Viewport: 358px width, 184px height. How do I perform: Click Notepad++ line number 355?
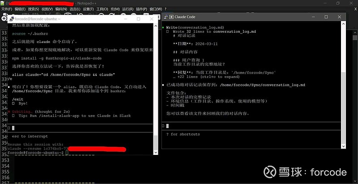coord(5,171)
